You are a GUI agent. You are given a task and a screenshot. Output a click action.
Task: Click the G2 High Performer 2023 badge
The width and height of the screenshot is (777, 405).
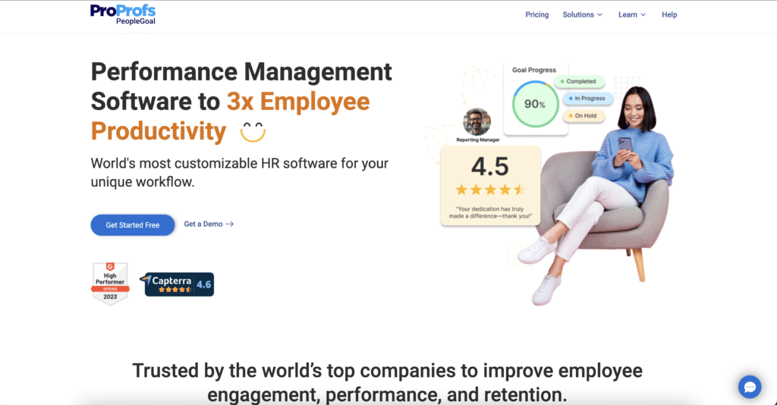tap(110, 283)
